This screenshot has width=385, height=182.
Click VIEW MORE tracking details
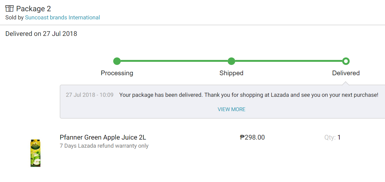coord(231,109)
